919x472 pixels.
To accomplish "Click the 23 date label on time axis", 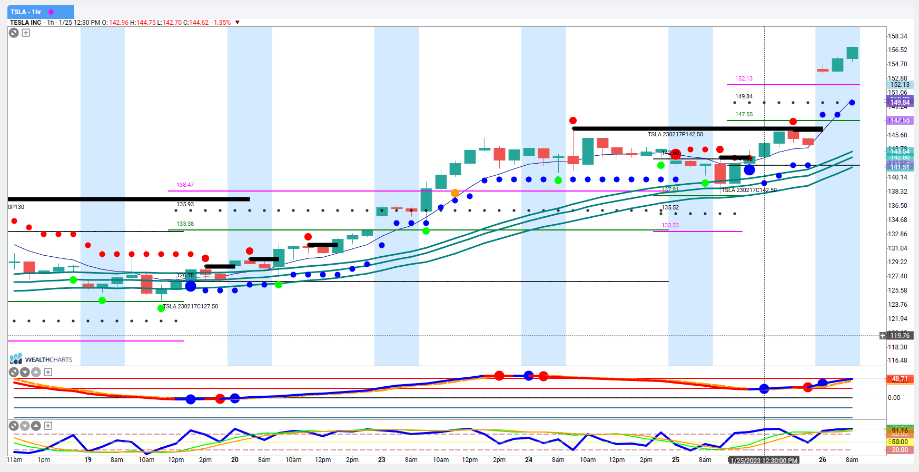I will tap(382, 460).
